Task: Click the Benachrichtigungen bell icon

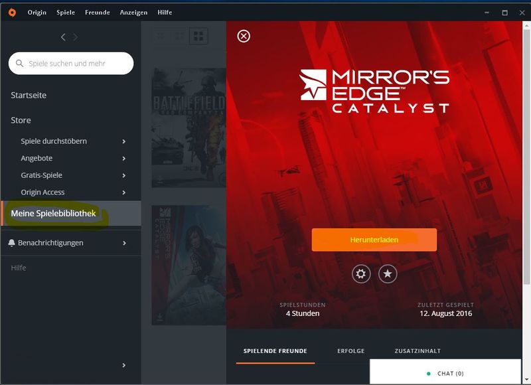Action: [x=11, y=243]
